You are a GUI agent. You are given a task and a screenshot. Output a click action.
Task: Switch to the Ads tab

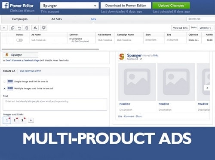[93, 19]
